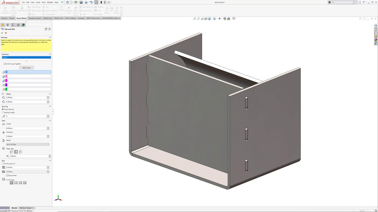Toggle Link Groups Together checkbox
This screenshot has height=212, width=378.
tap(5, 64)
